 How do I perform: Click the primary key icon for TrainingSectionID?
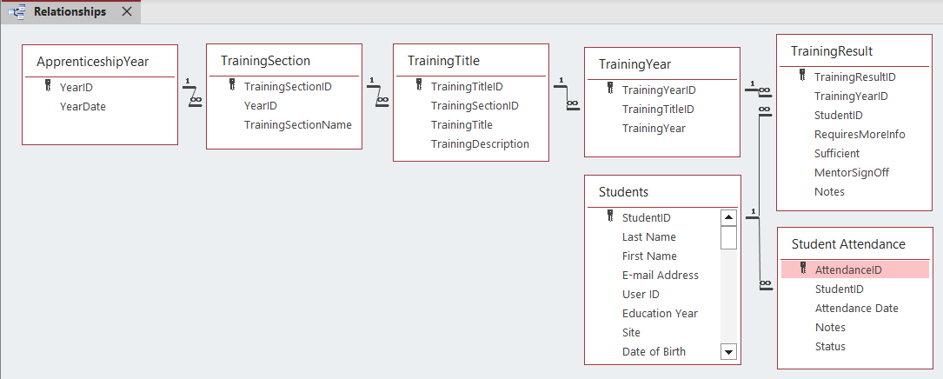pos(232,86)
